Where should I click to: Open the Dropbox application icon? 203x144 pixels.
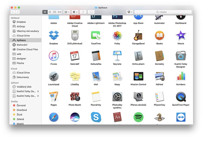[54, 35]
